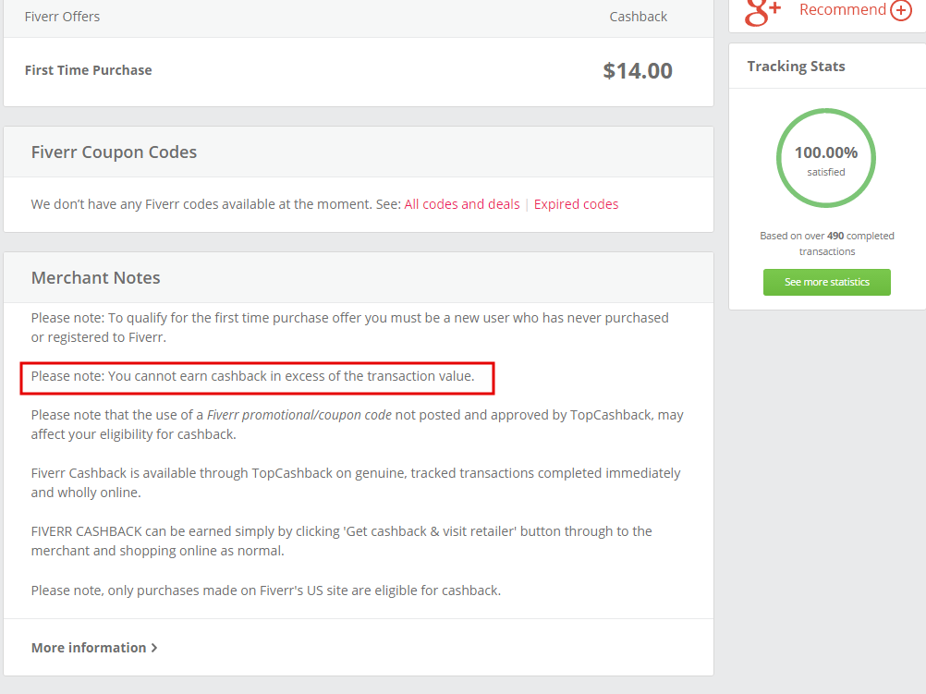This screenshot has width=926, height=694.
Task: Click the new user first purchase note
Action: click(x=349, y=325)
